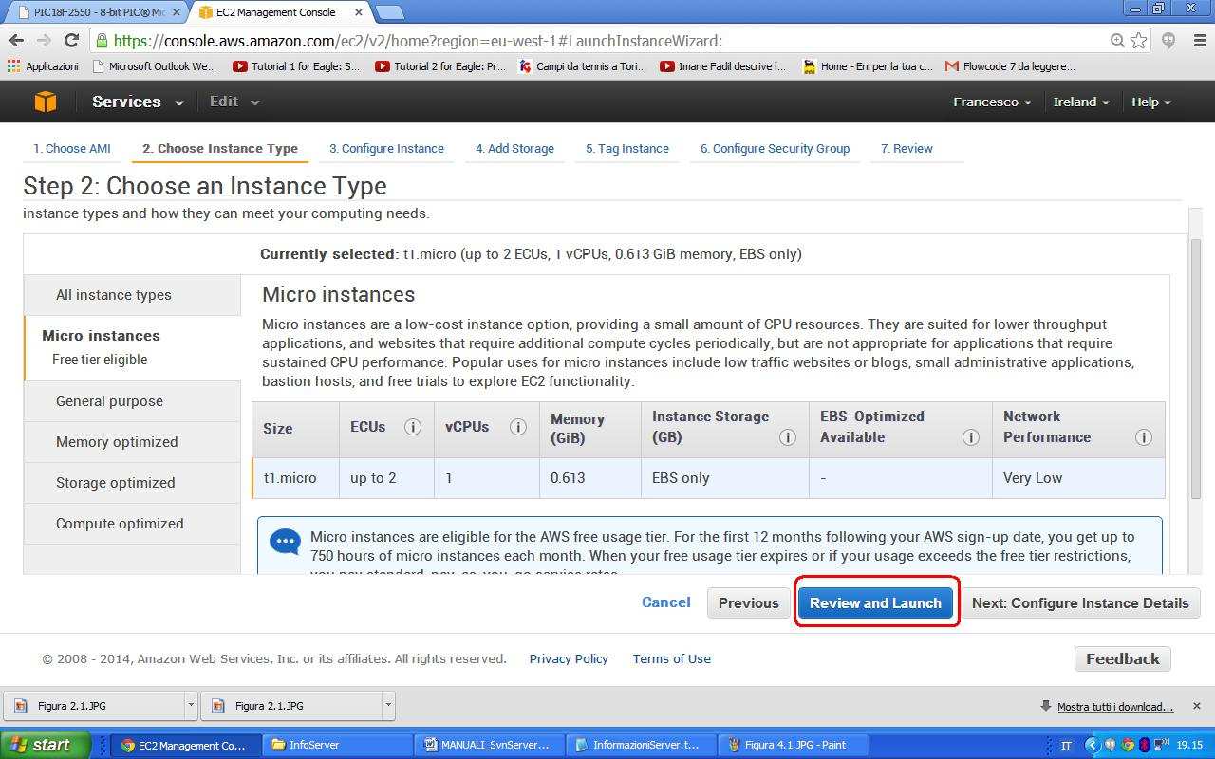This screenshot has height=759, width=1215.
Task: Click the Cancel link
Action: (665, 602)
